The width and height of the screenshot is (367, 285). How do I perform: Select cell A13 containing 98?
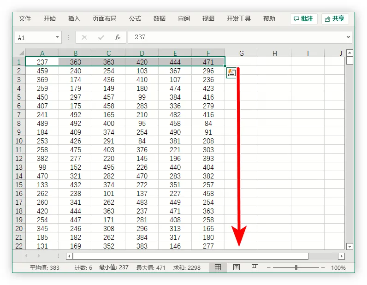(42, 167)
